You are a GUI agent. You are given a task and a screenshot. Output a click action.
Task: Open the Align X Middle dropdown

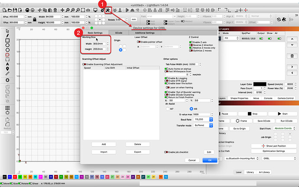tap(241, 16)
